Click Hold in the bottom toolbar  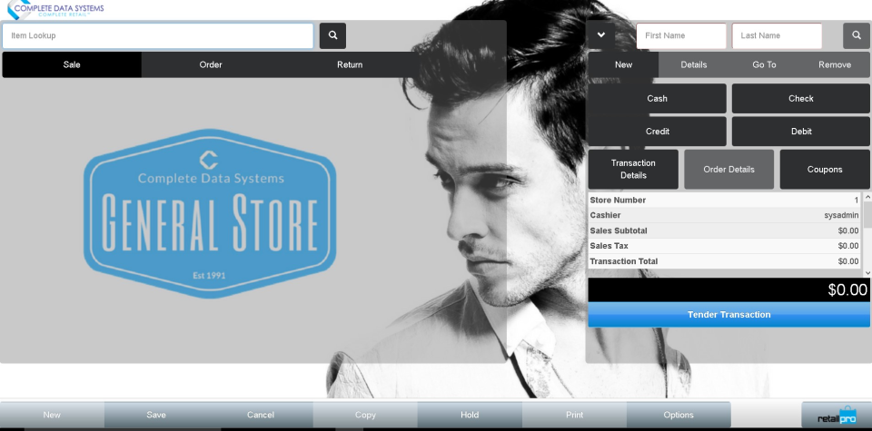(x=470, y=415)
